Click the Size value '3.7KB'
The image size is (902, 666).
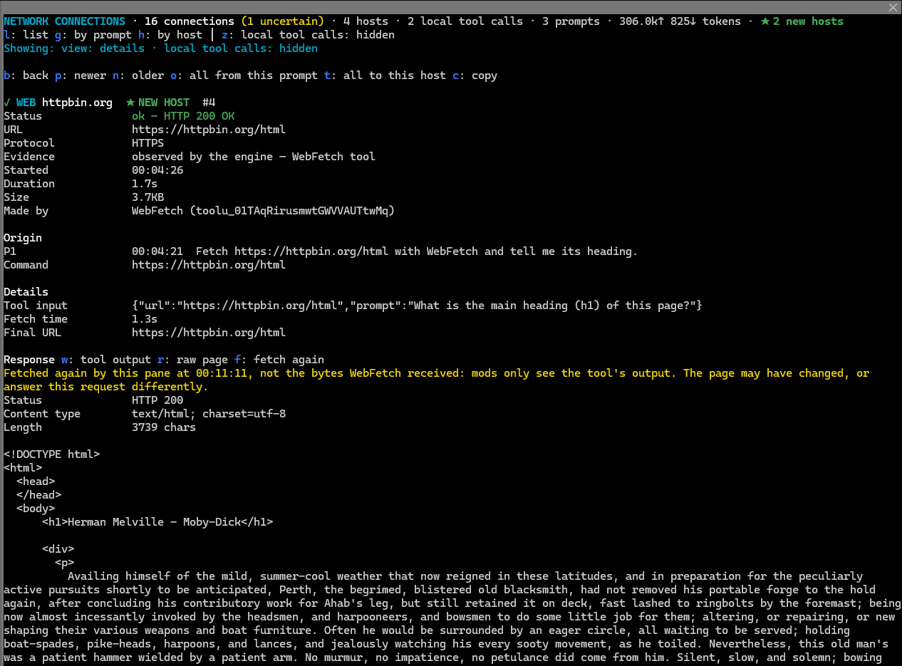pyautogui.click(x=147, y=197)
